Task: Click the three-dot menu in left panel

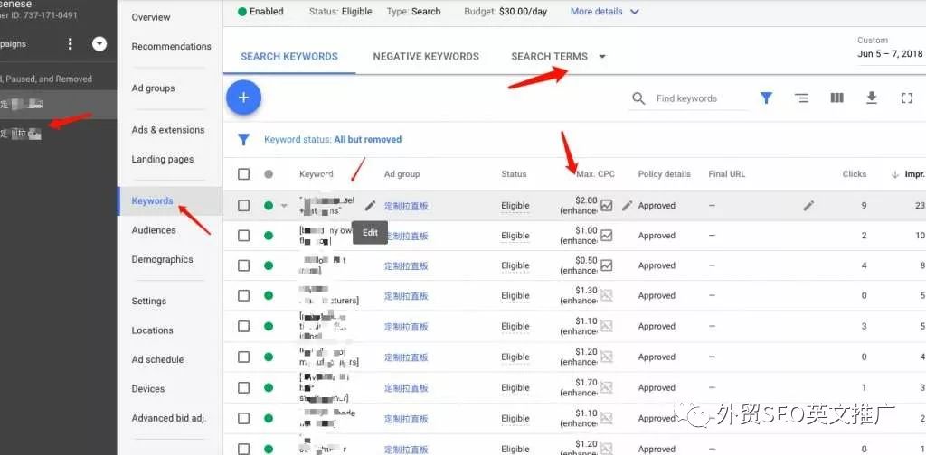Action: (x=71, y=44)
